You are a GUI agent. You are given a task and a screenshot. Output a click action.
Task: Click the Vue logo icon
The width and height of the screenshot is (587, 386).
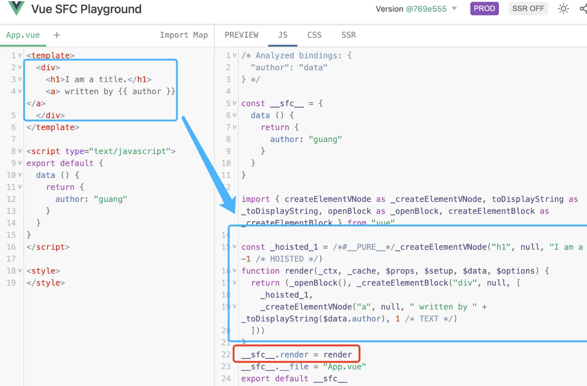[x=16, y=8]
